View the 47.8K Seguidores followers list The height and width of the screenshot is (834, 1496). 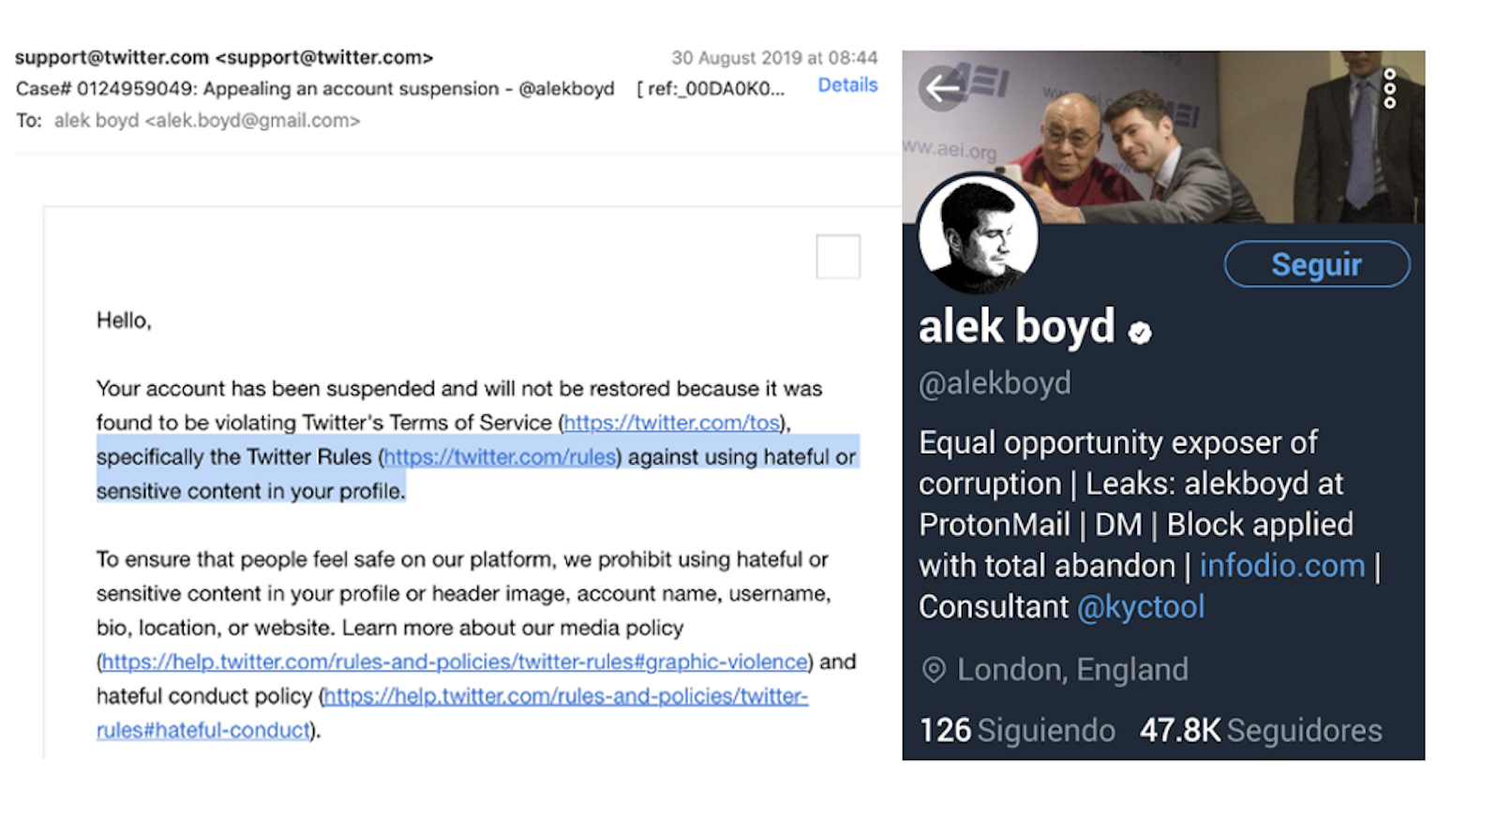(1261, 730)
